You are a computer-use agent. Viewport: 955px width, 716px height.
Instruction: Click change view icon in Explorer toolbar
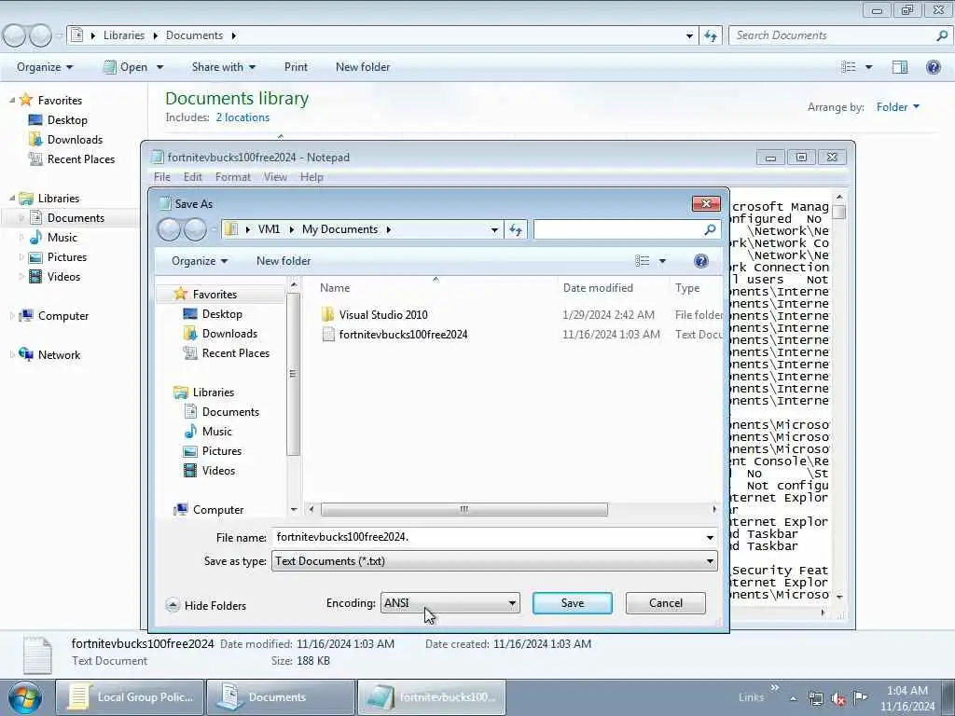pyautogui.click(x=849, y=67)
